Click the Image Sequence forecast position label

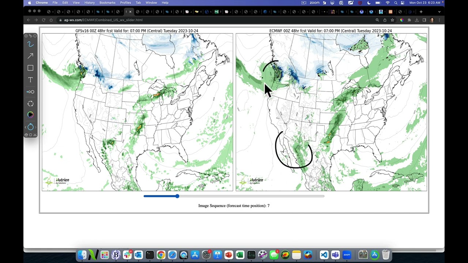click(x=234, y=206)
